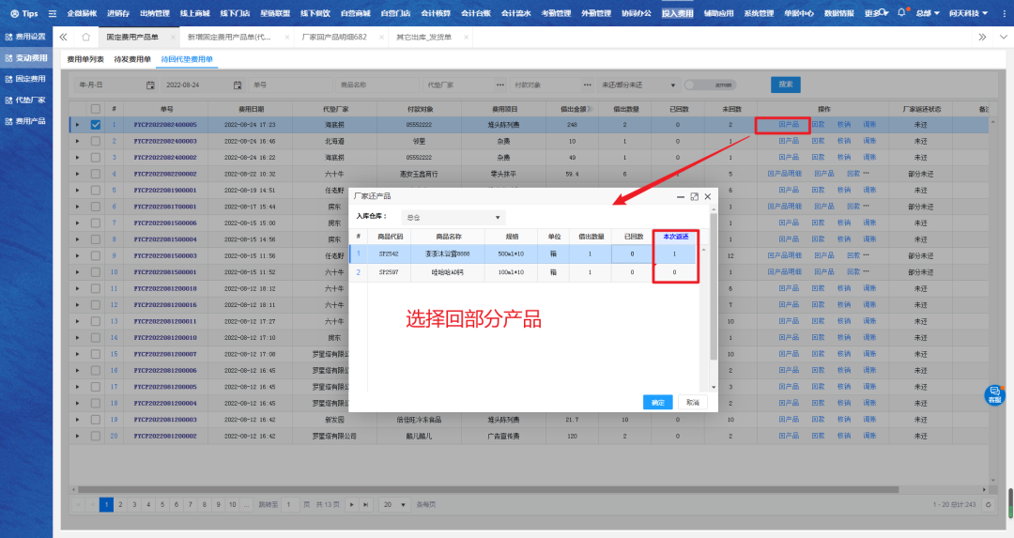Uncheck the checkbox on row 1
The height and width of the screenshot is (538, 1014).
[x=95, y=124]
